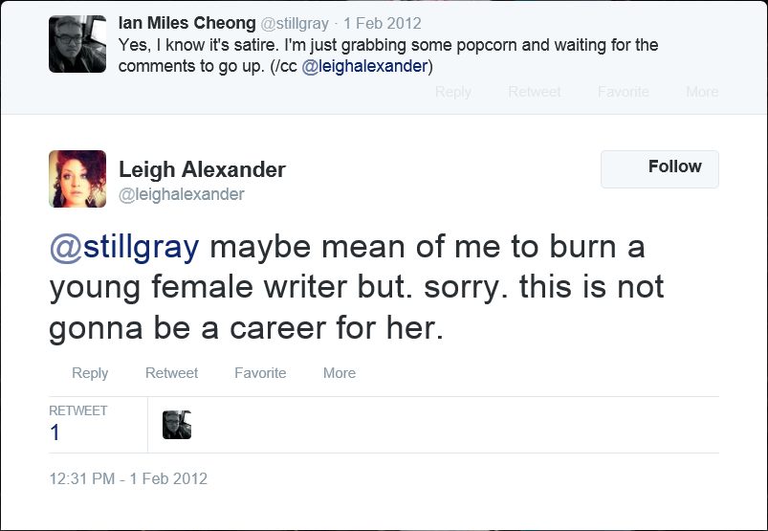
Task: Click the Leigh Alexander display name
Action: pyautogui.click(x=202, y=170)
